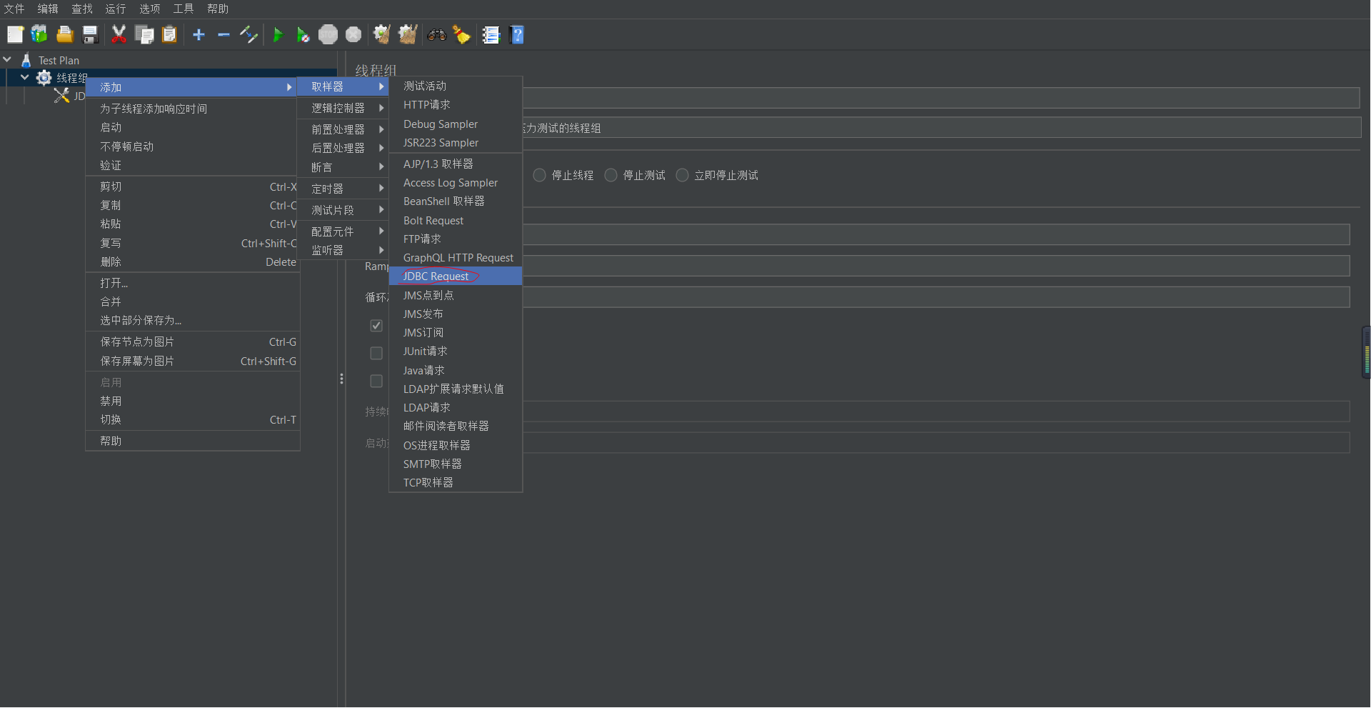The width and height of the screenshot is (1371, 708).
Task: Click the Paste clipboard icon
Action: point(169,34)
